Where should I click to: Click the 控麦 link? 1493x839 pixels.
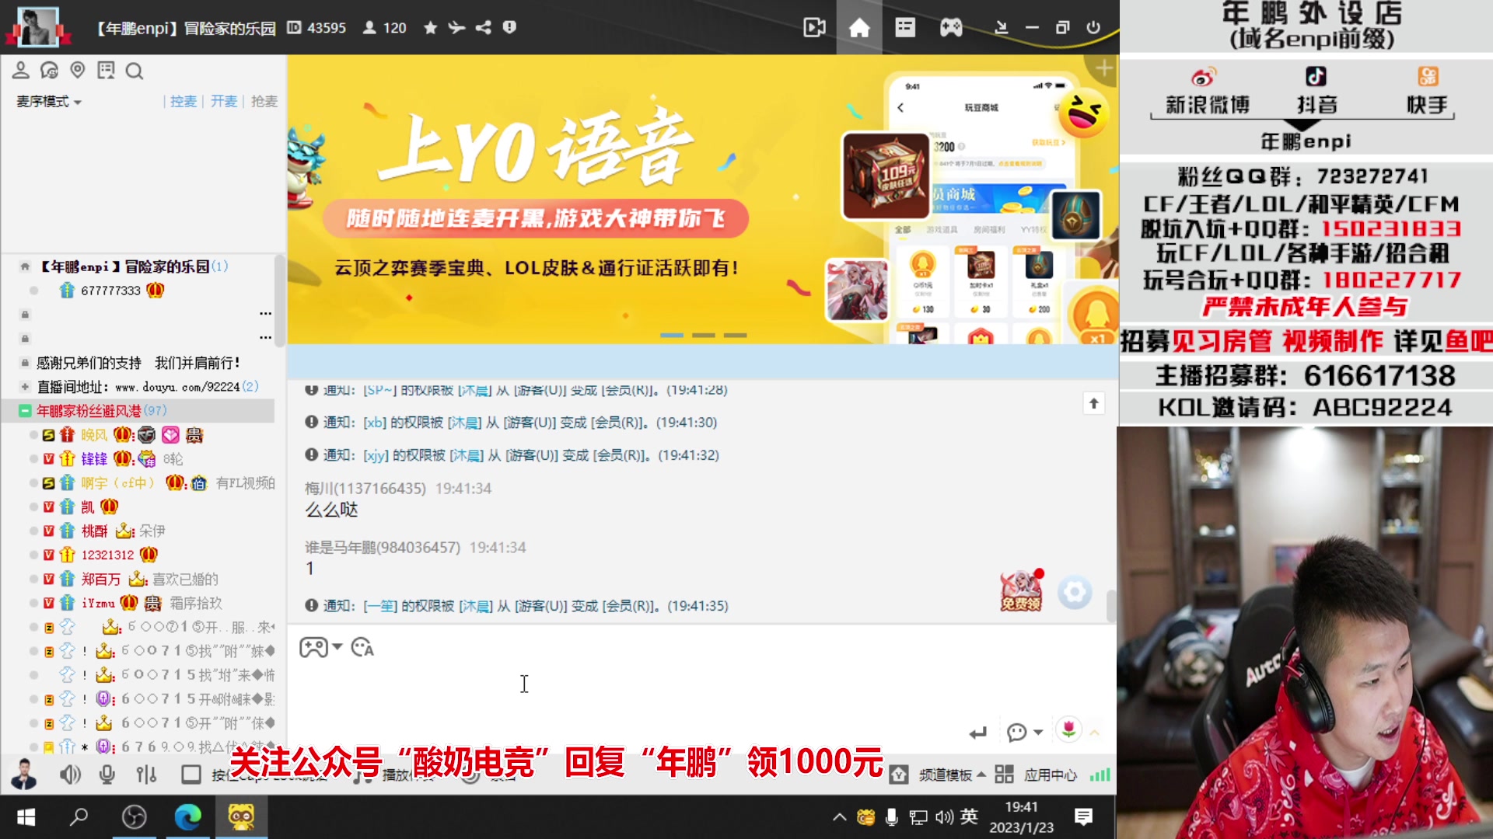tap(184, 102)
